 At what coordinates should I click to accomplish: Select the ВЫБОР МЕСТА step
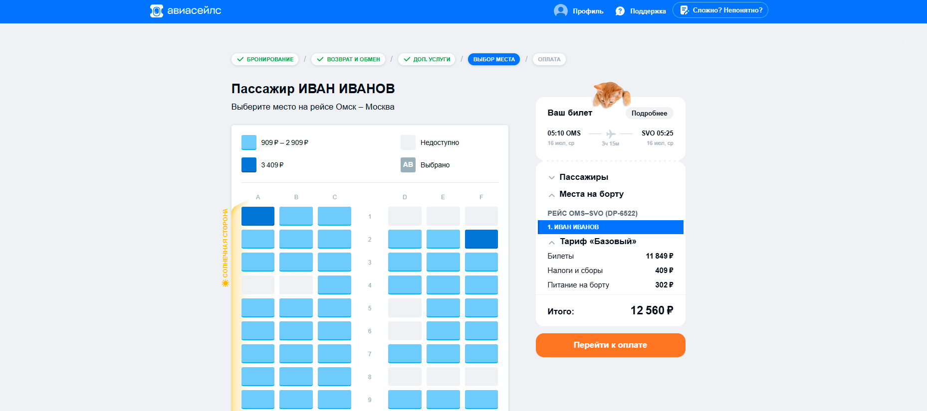(x=494, y=59)
